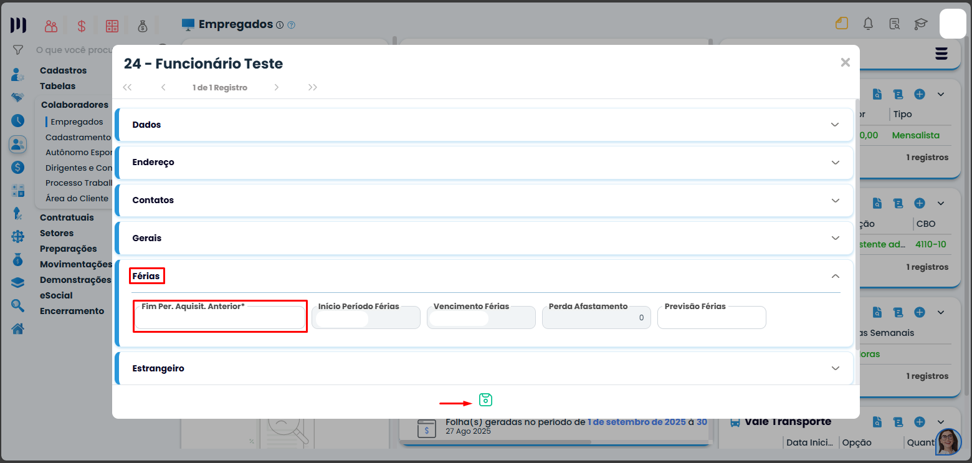
Task: Collapse the Mensalista card with its chevron
Action: [941, 94]
